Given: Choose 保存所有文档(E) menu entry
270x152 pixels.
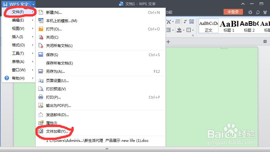Looking at the screenshot, I should (x=101, y=63).
